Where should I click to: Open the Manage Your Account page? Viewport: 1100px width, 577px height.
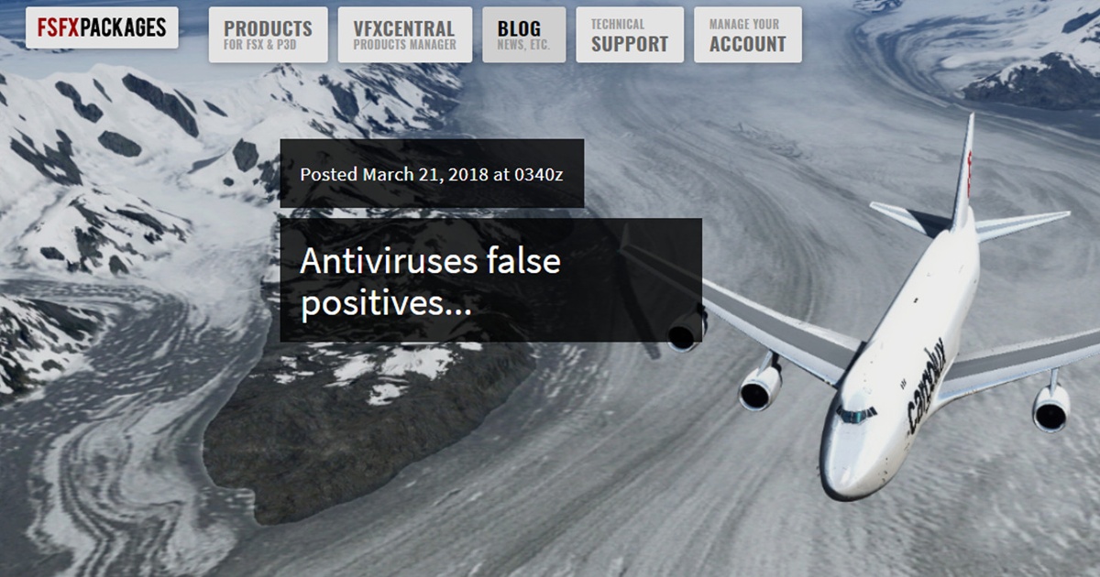(748, 35)
